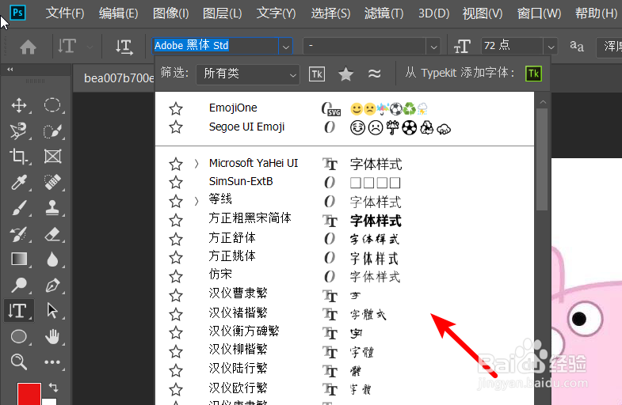Viewport: 622px width, 405px height.
Task: Click the font list scrollbar thumb
Action: [x=542, y=159]
